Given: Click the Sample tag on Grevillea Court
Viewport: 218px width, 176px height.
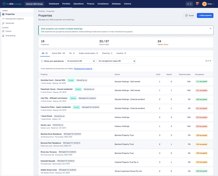Looking at the screenshot, I should [x=71, y=80].
